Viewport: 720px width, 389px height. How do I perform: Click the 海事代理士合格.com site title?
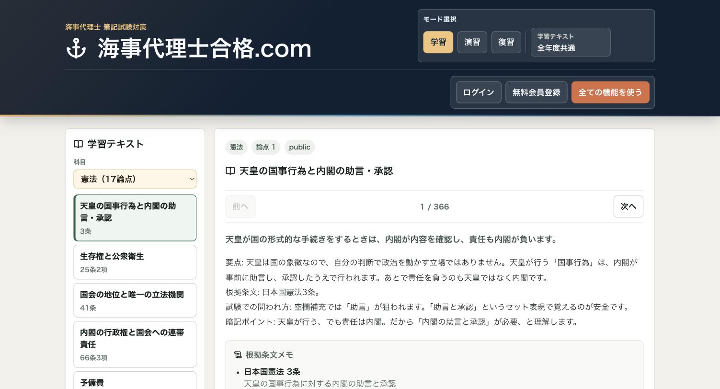(x=205, y=48)
